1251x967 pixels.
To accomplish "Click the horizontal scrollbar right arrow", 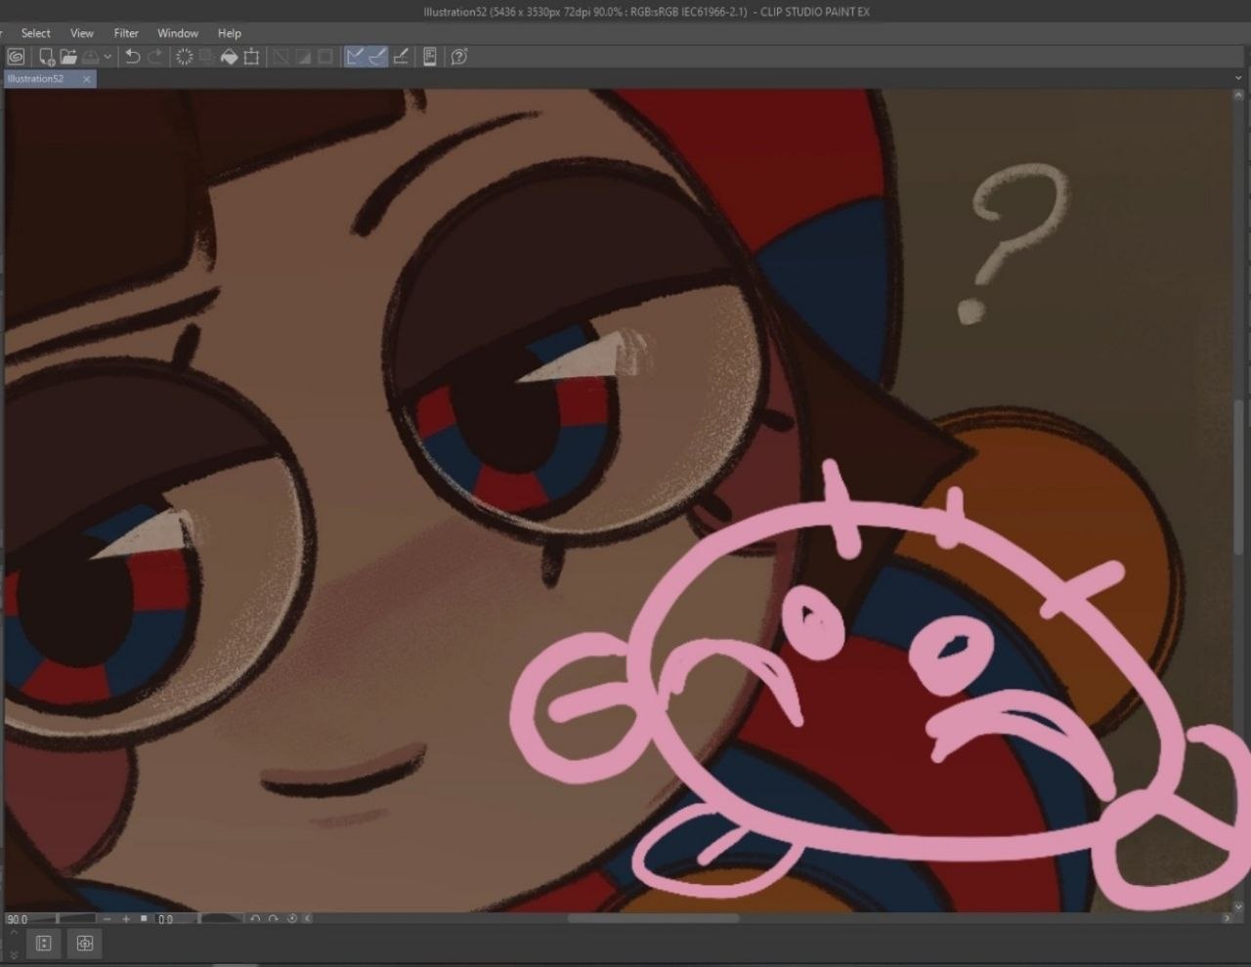I will (1227, 919).
